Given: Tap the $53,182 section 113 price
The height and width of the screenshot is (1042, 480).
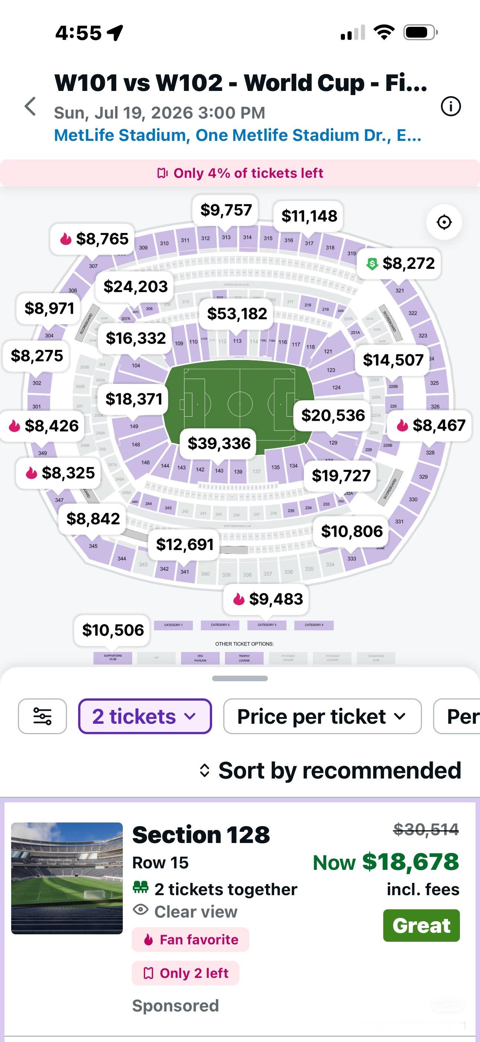Looking at the screenshot, I should click(237, 314).
